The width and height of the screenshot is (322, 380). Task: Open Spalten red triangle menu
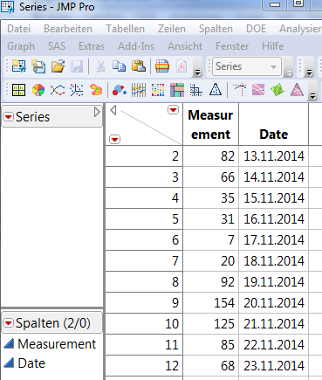(x=9, y=323)
